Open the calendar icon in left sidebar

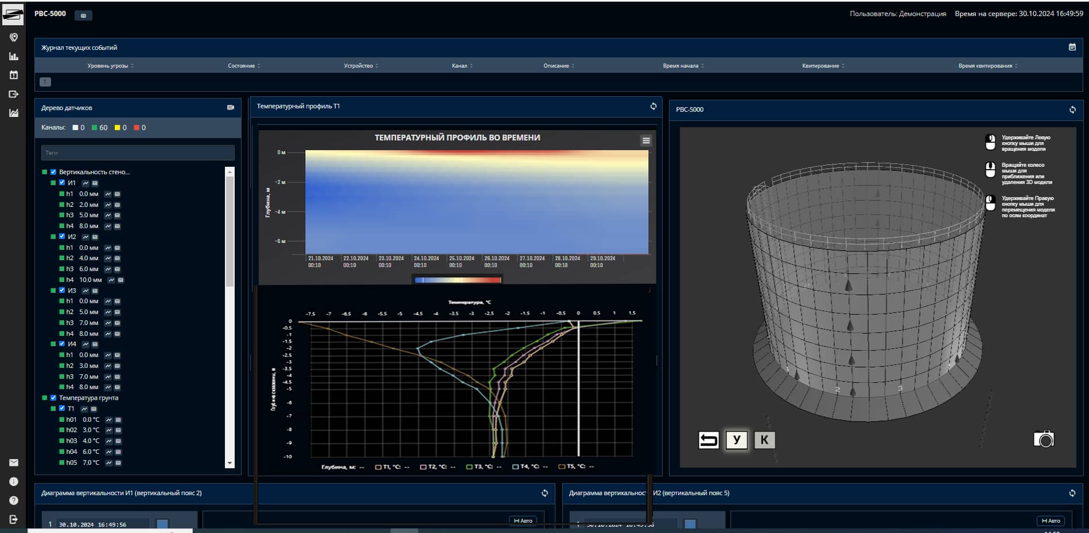click(x=14, y=75)
